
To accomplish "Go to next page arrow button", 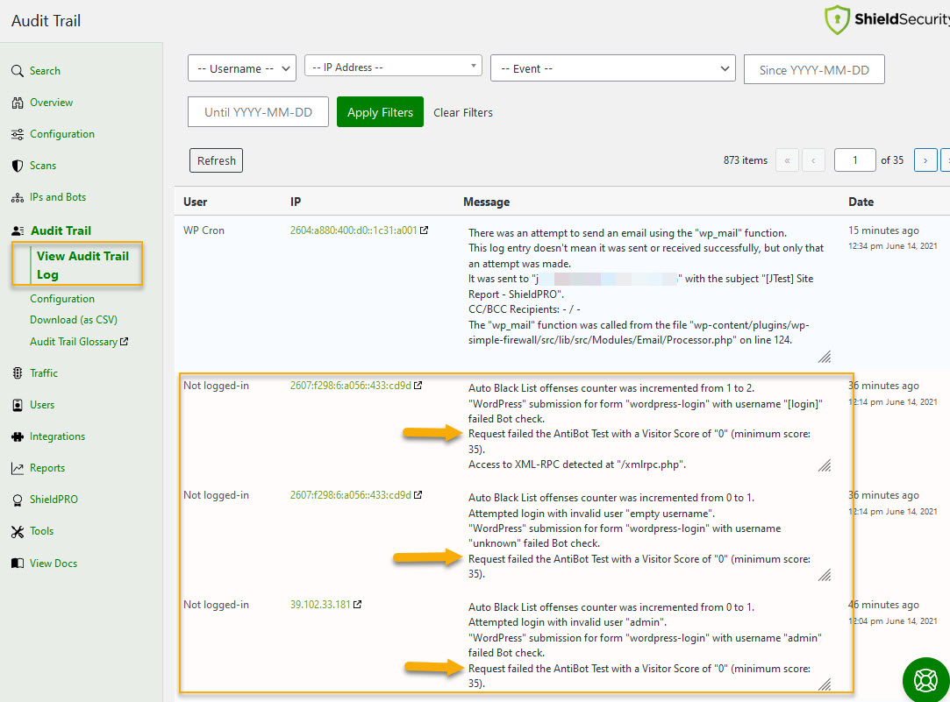I will click(x=925, y=160).
